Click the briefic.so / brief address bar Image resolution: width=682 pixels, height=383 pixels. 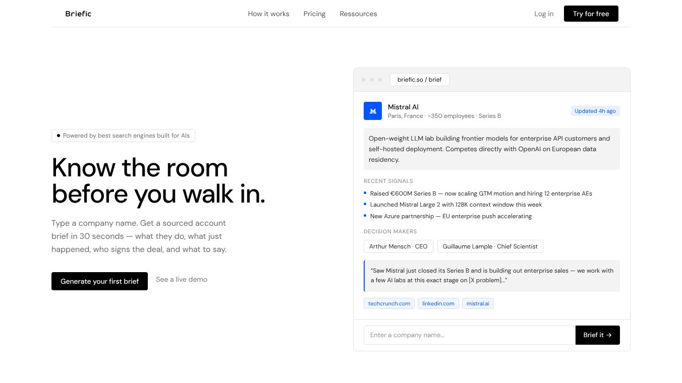point(420,80)
